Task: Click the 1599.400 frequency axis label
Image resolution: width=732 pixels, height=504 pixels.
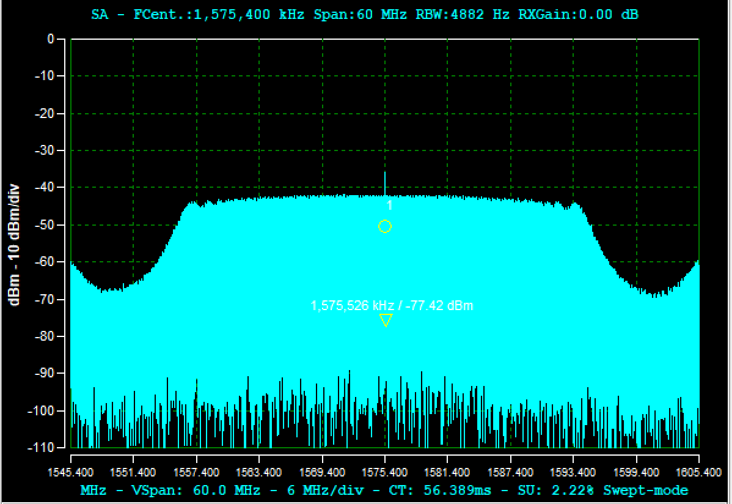Action: coord(636,472)
